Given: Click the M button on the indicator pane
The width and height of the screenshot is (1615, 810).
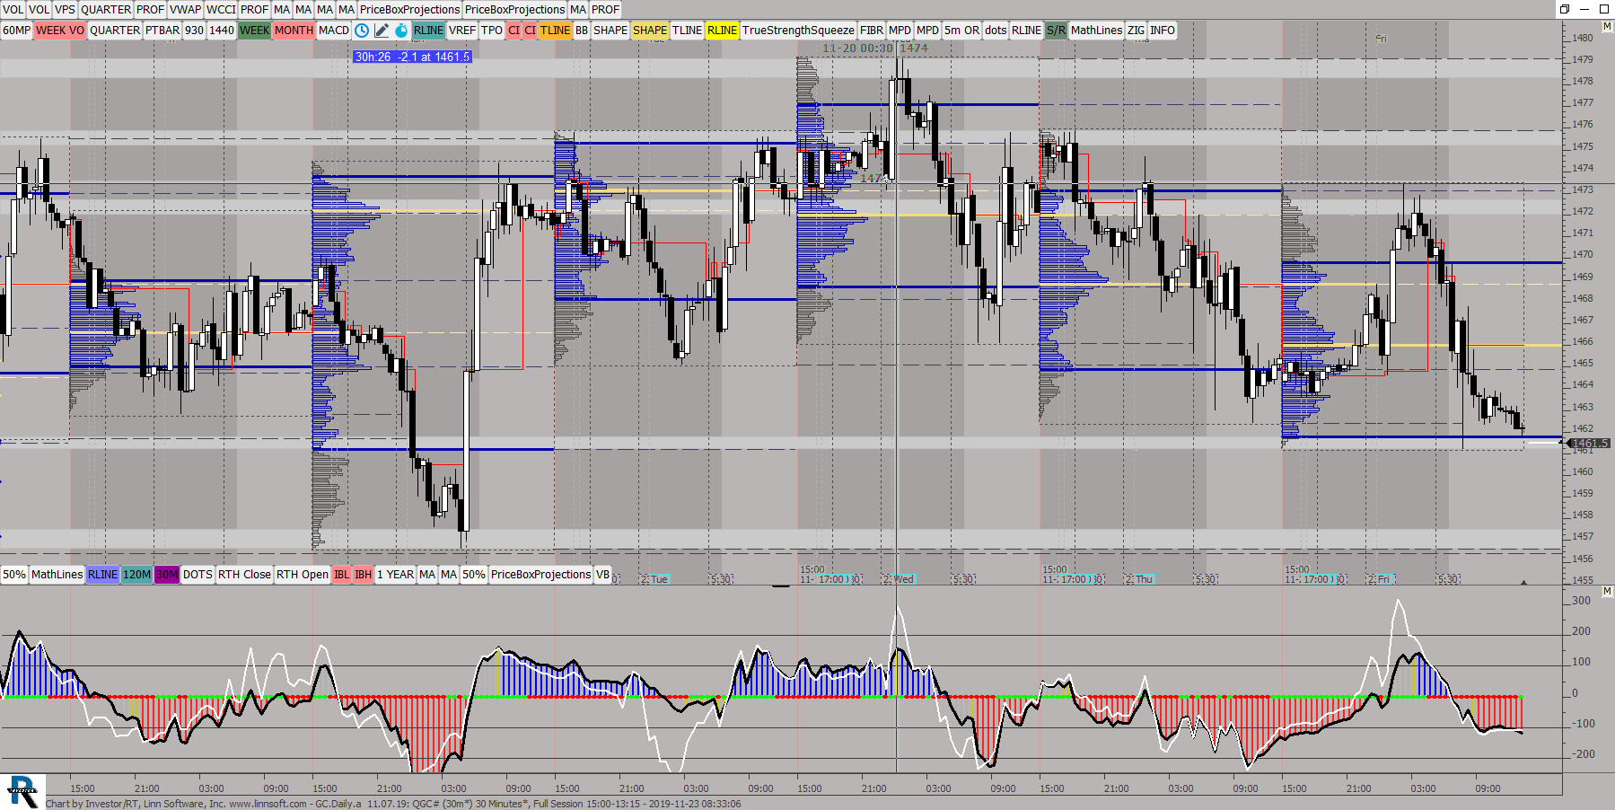Looking at the screenshot, I should (1607, 591).
